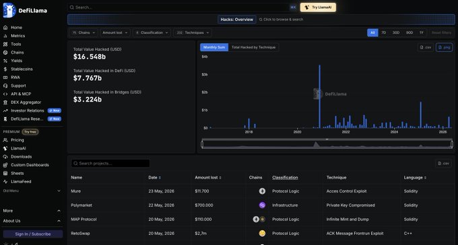
Task: Click the Ethereum chain icon for Mure
Action: (x=262, y=191)
